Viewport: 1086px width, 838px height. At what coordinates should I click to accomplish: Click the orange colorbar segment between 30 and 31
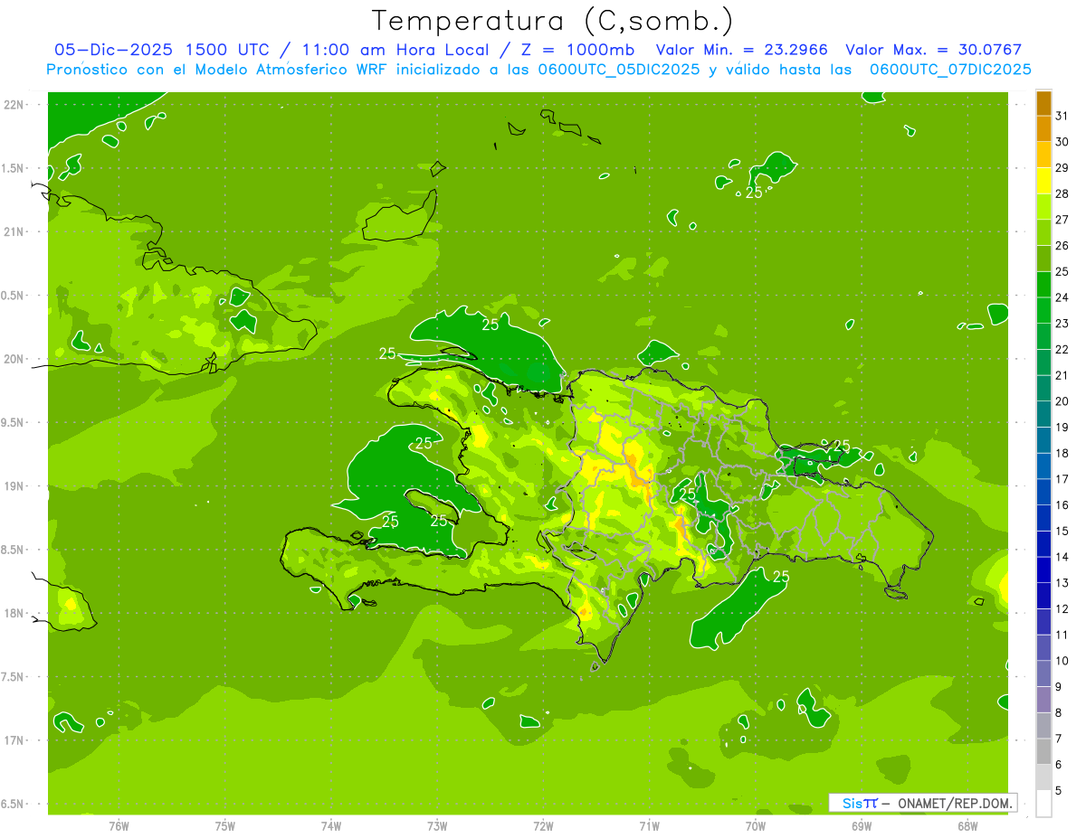1043,128
